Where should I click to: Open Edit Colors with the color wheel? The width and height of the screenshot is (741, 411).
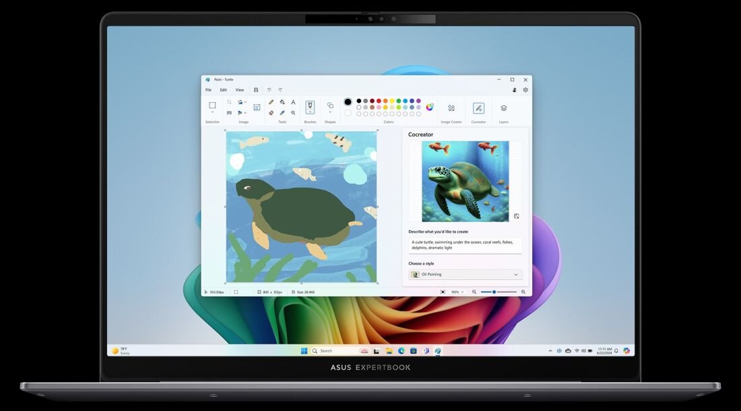[x=430, y=106]
